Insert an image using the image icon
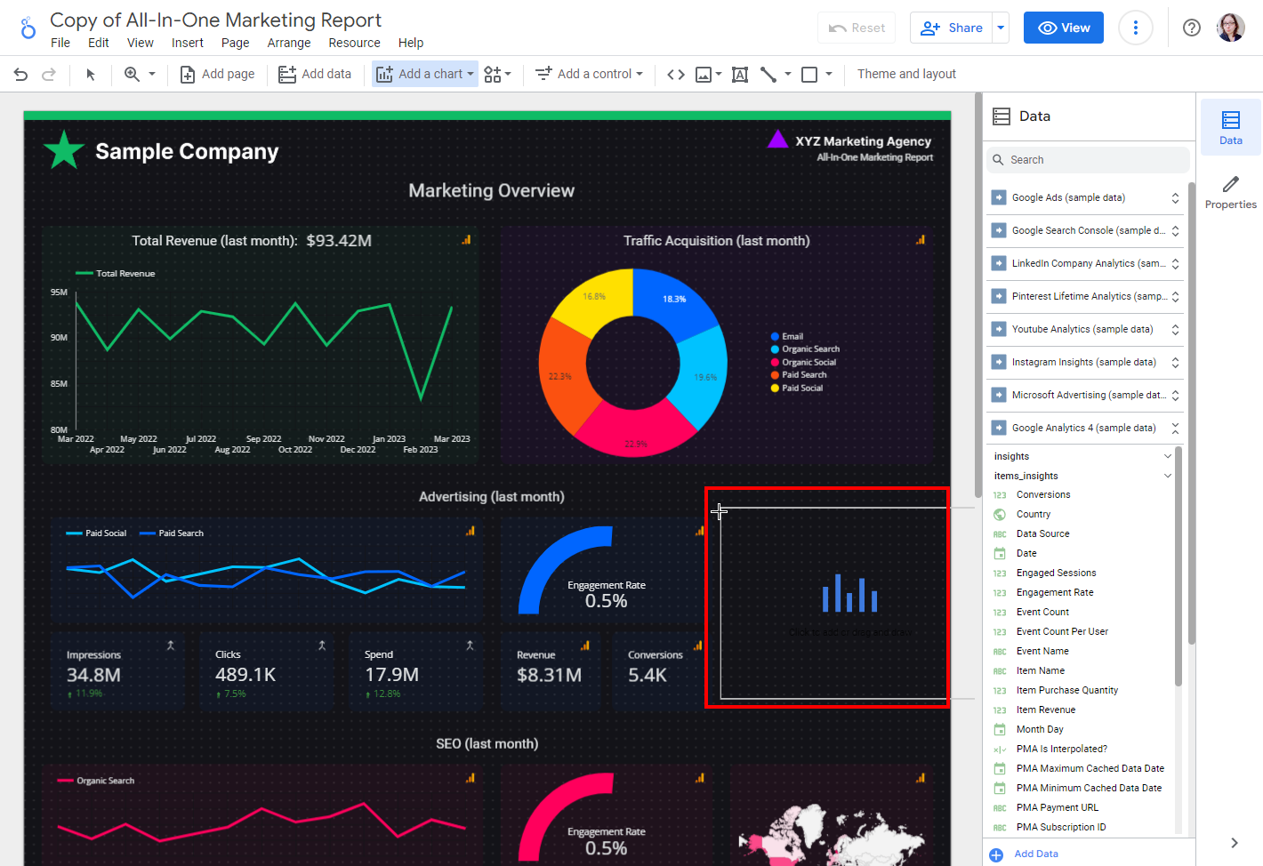1263x866 pixels. click(x=704, y=74)
